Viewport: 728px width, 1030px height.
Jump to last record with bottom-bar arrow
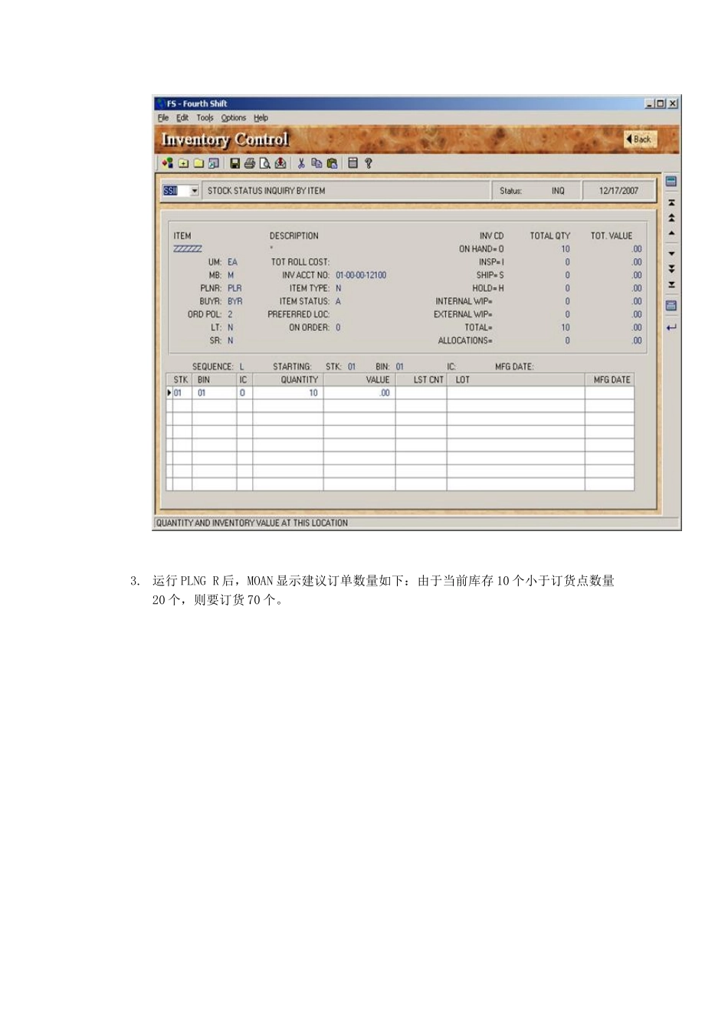coord(671,284)
